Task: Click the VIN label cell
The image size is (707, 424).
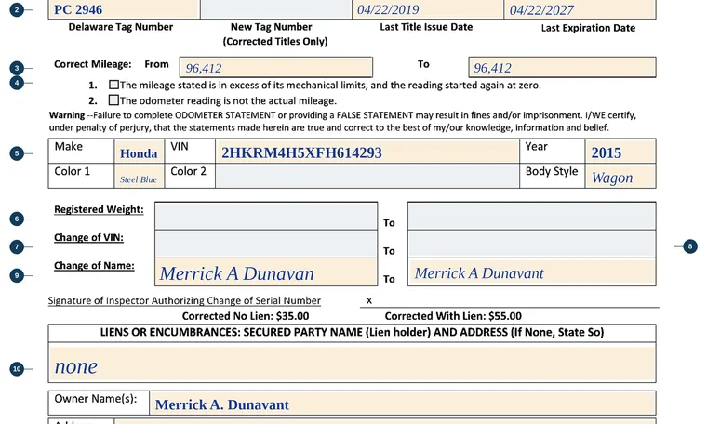Action: (190, 152)
